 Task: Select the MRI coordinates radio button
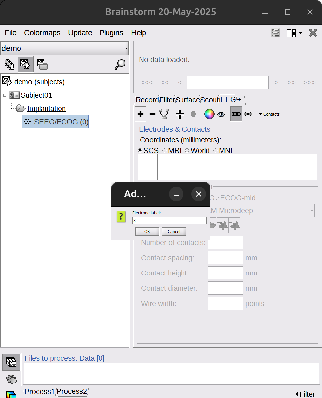click(x=172, y=150)
